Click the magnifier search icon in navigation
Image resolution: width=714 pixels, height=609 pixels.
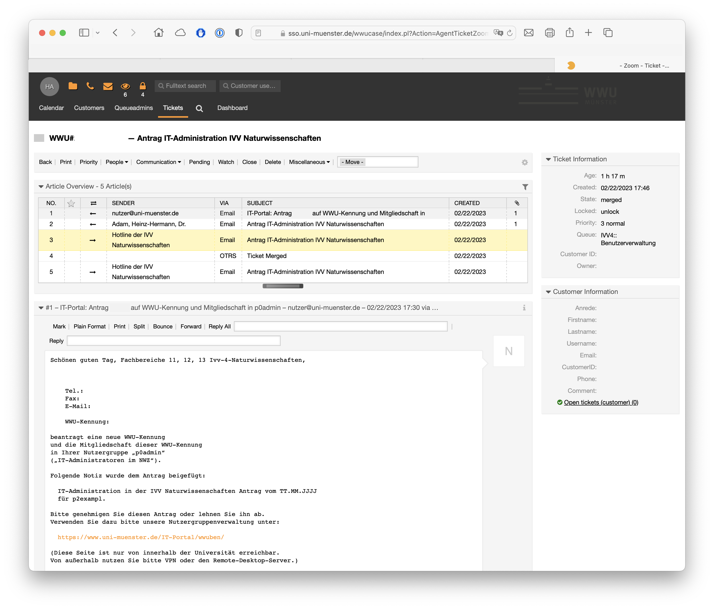tap(199, 108)
